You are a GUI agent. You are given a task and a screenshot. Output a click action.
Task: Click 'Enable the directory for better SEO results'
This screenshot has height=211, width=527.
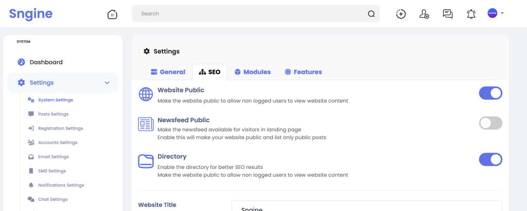point(210,167)
